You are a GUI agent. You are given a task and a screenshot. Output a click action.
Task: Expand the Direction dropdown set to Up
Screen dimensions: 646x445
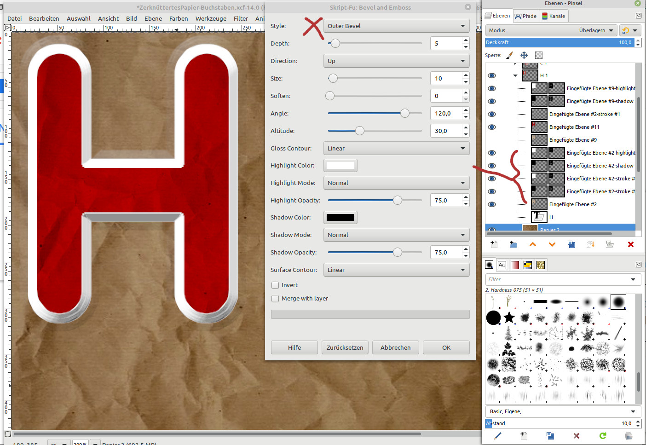(x=396, y=61)
